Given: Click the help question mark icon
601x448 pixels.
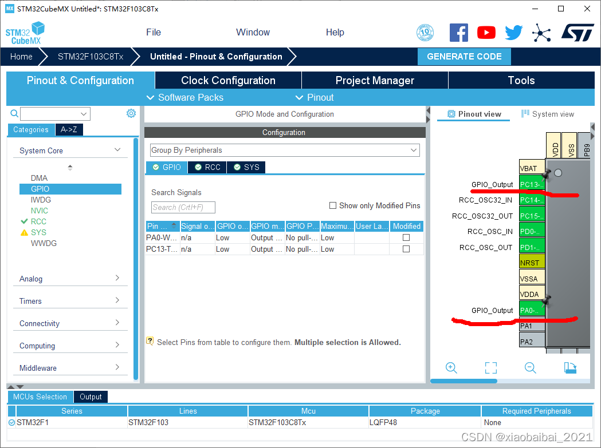Looking at the screenshot, I should click(150, 341).
